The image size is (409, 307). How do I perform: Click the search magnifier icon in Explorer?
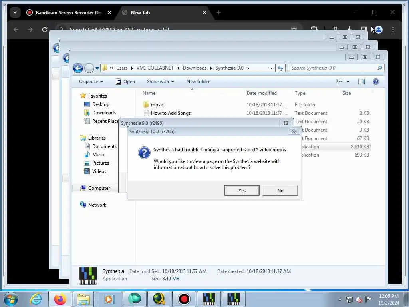pyautogui.click(x=379, y=68)
